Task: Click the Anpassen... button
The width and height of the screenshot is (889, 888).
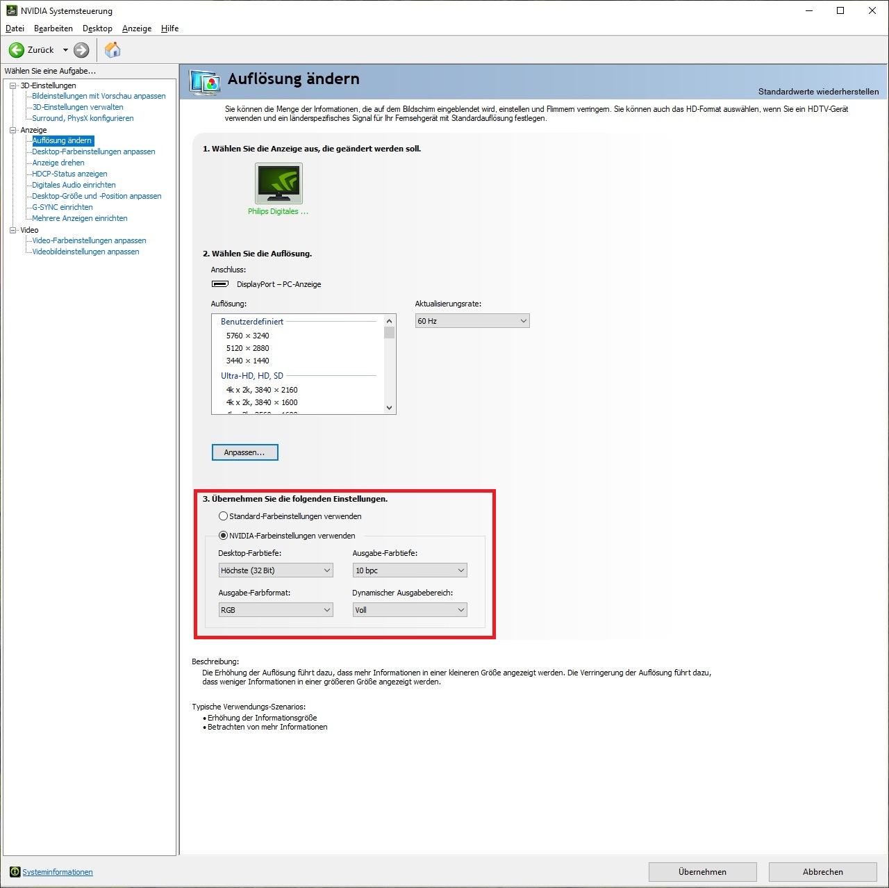Action: point(244,452)
